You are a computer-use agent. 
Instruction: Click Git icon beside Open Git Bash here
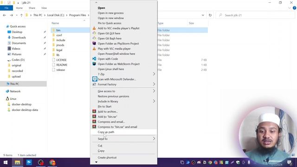point(94,38)
